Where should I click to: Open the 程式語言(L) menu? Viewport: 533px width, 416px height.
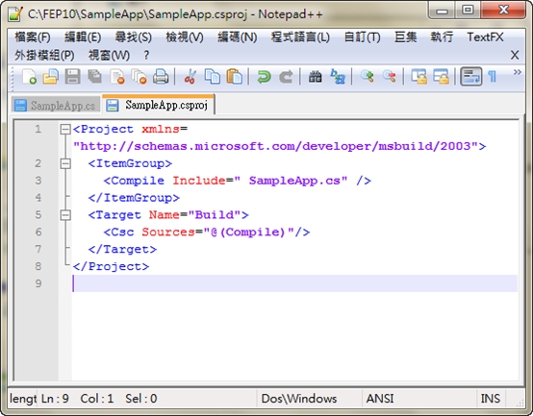300,37
